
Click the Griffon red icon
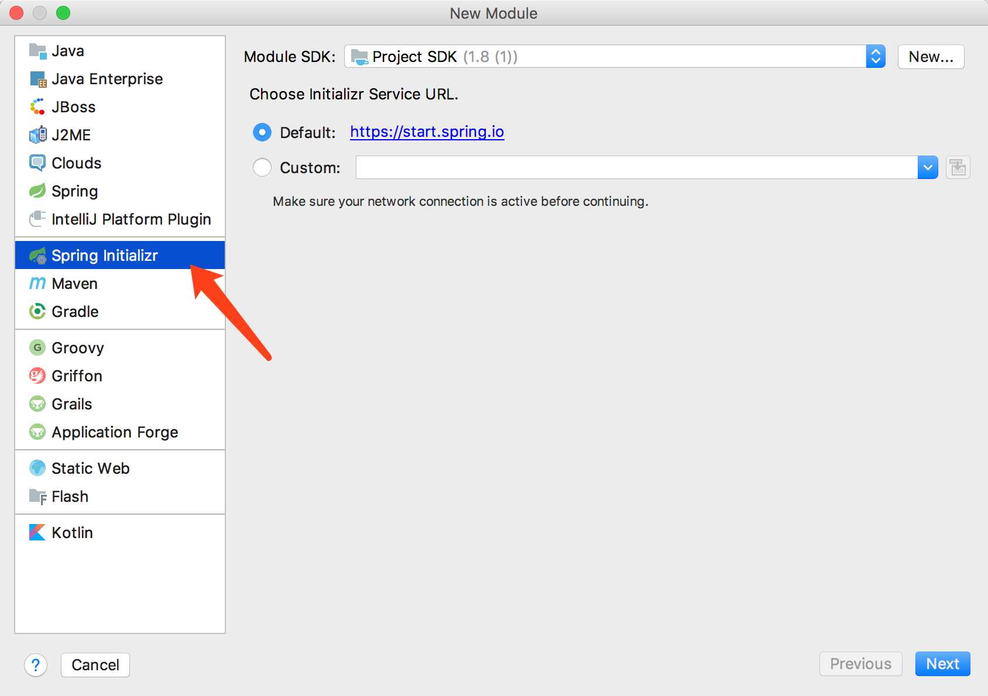37,376
